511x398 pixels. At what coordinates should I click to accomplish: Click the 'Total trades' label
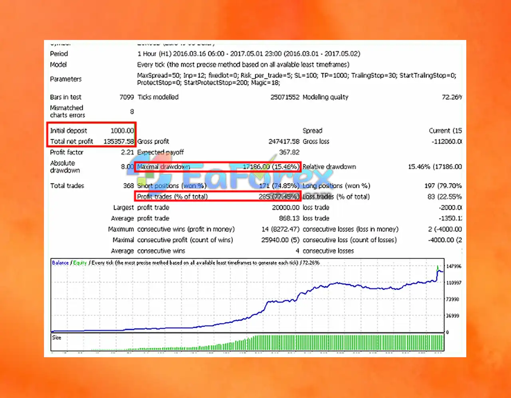pyautogui.click(x=67, y=185)
